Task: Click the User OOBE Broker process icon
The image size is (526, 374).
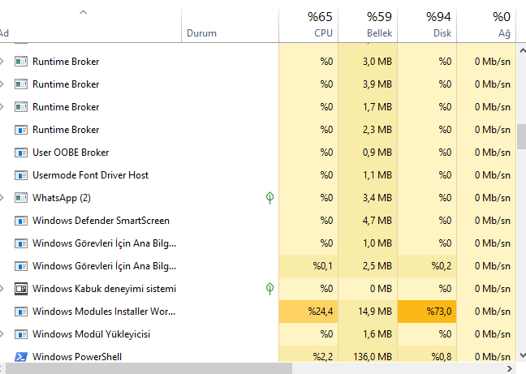Action: 21,153
